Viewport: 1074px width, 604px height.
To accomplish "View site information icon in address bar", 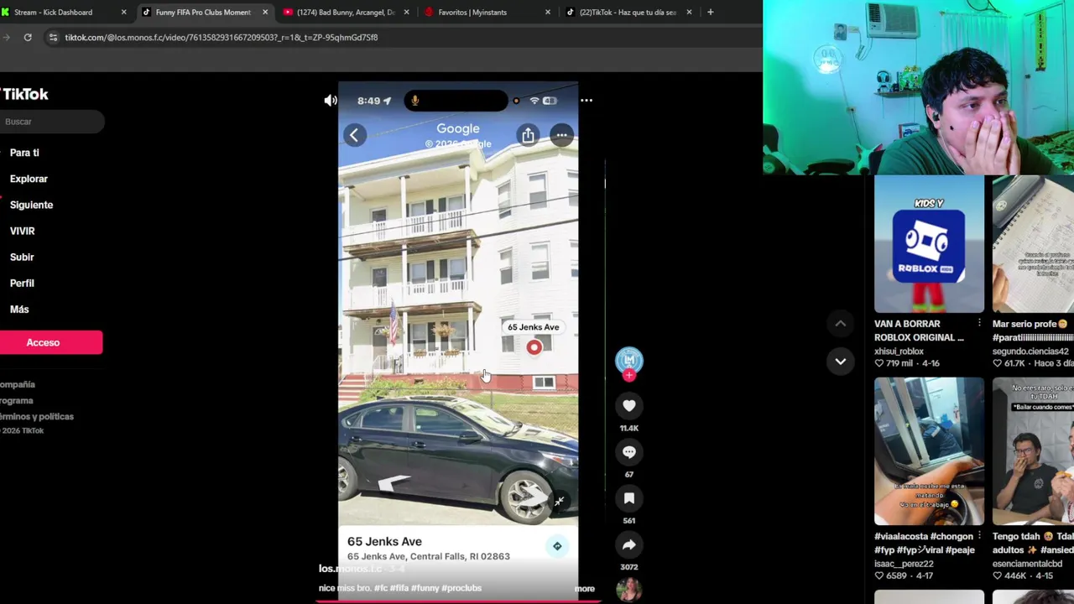I will coord(53,37).
